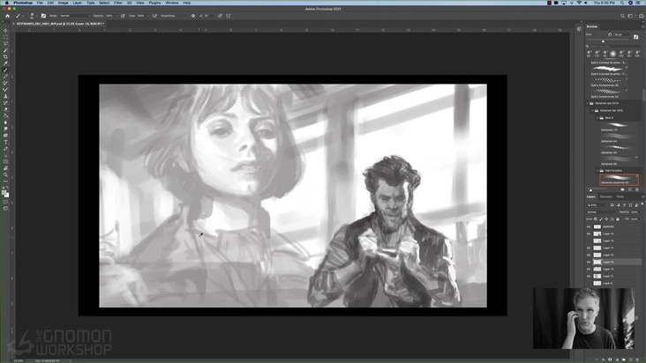This screenshot has height=363, width=646.
Task: Create new brush in Brushes panel
Action: (630, 190)
